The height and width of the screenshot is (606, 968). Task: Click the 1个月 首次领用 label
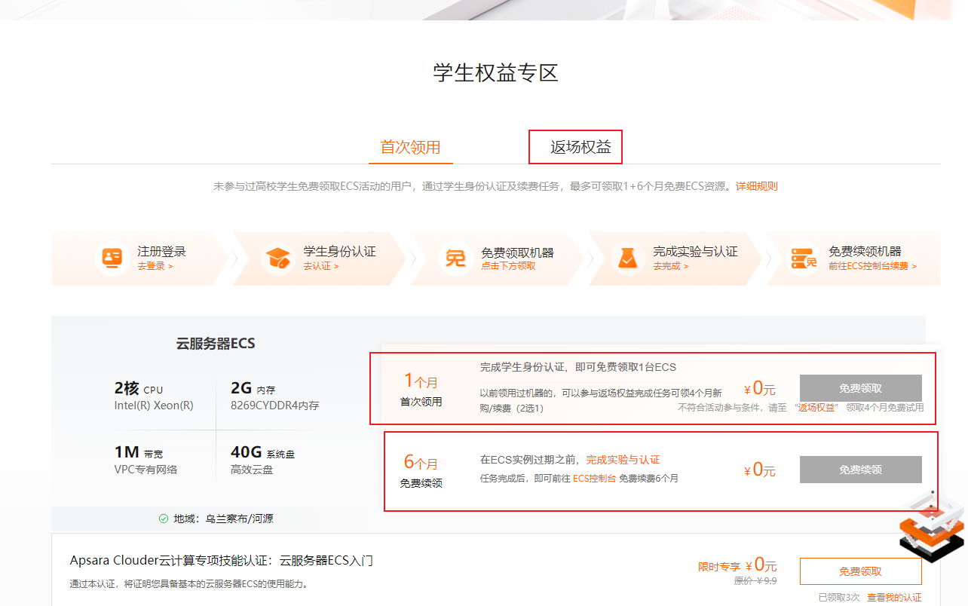pos(421,388)
